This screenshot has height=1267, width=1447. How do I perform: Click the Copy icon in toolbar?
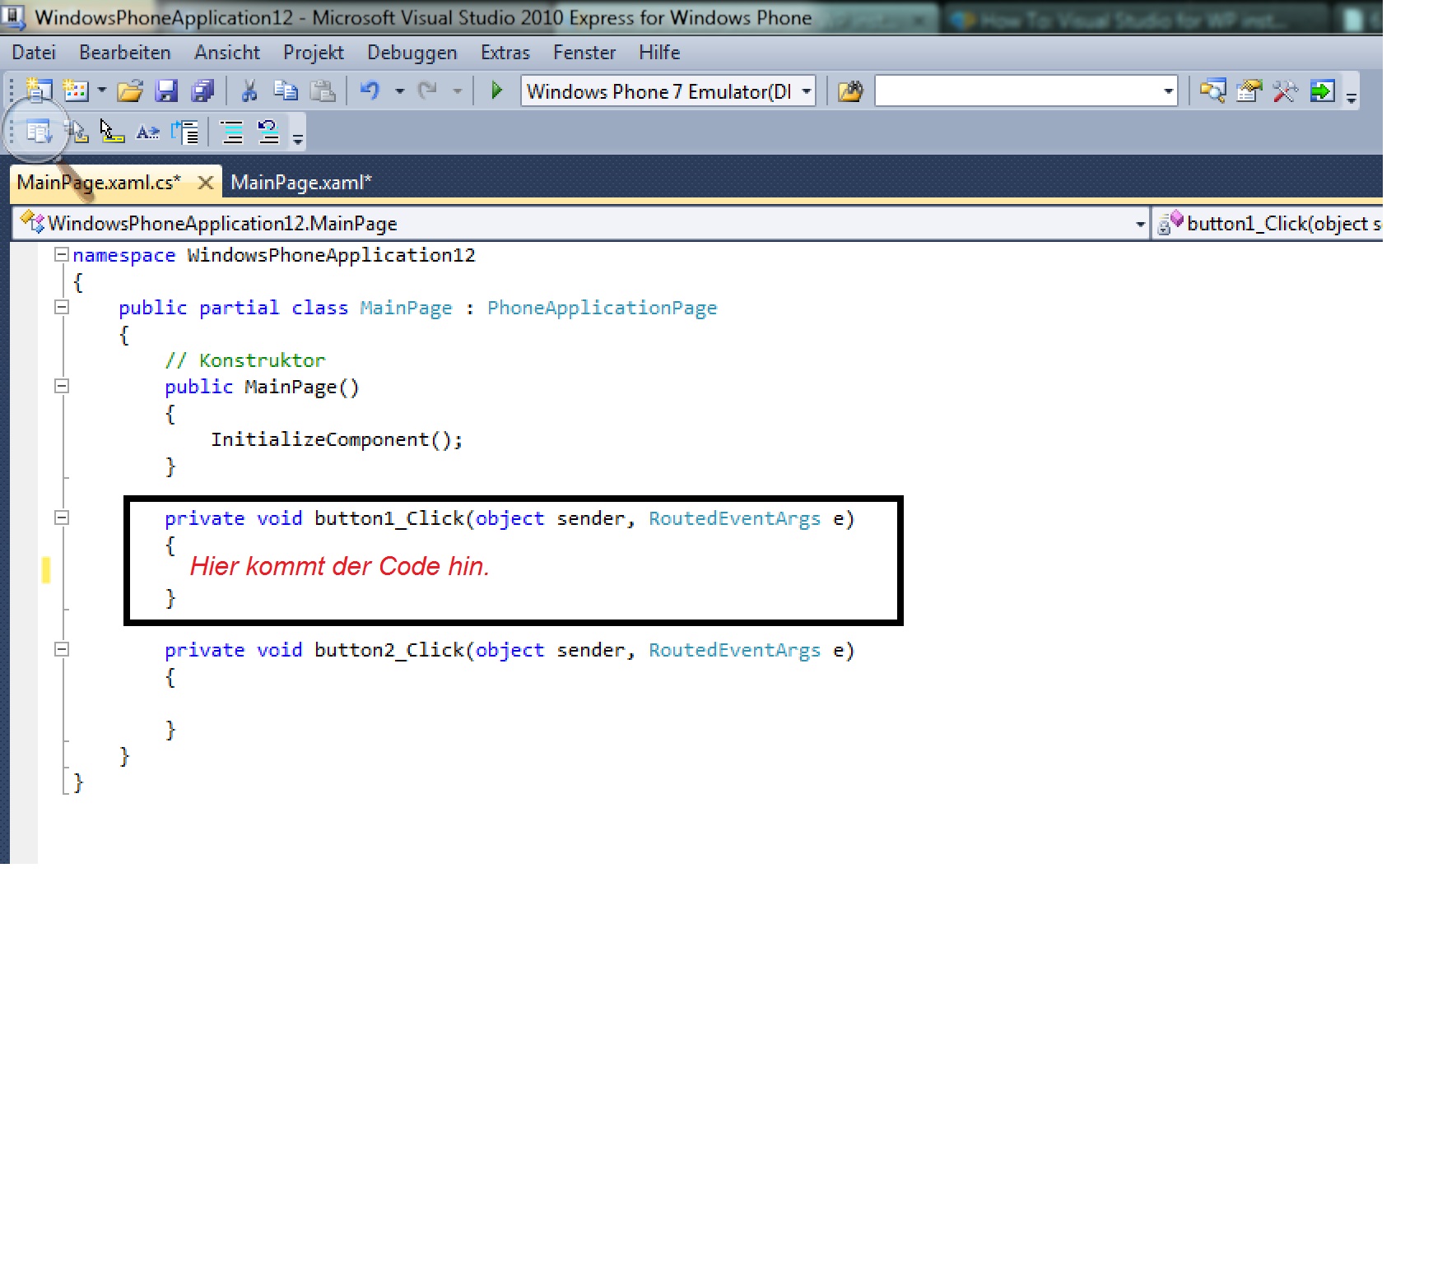point(286,90)
